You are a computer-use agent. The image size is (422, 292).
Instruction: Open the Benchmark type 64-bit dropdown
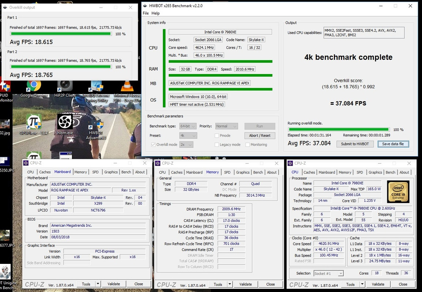(x=188, y=126)
